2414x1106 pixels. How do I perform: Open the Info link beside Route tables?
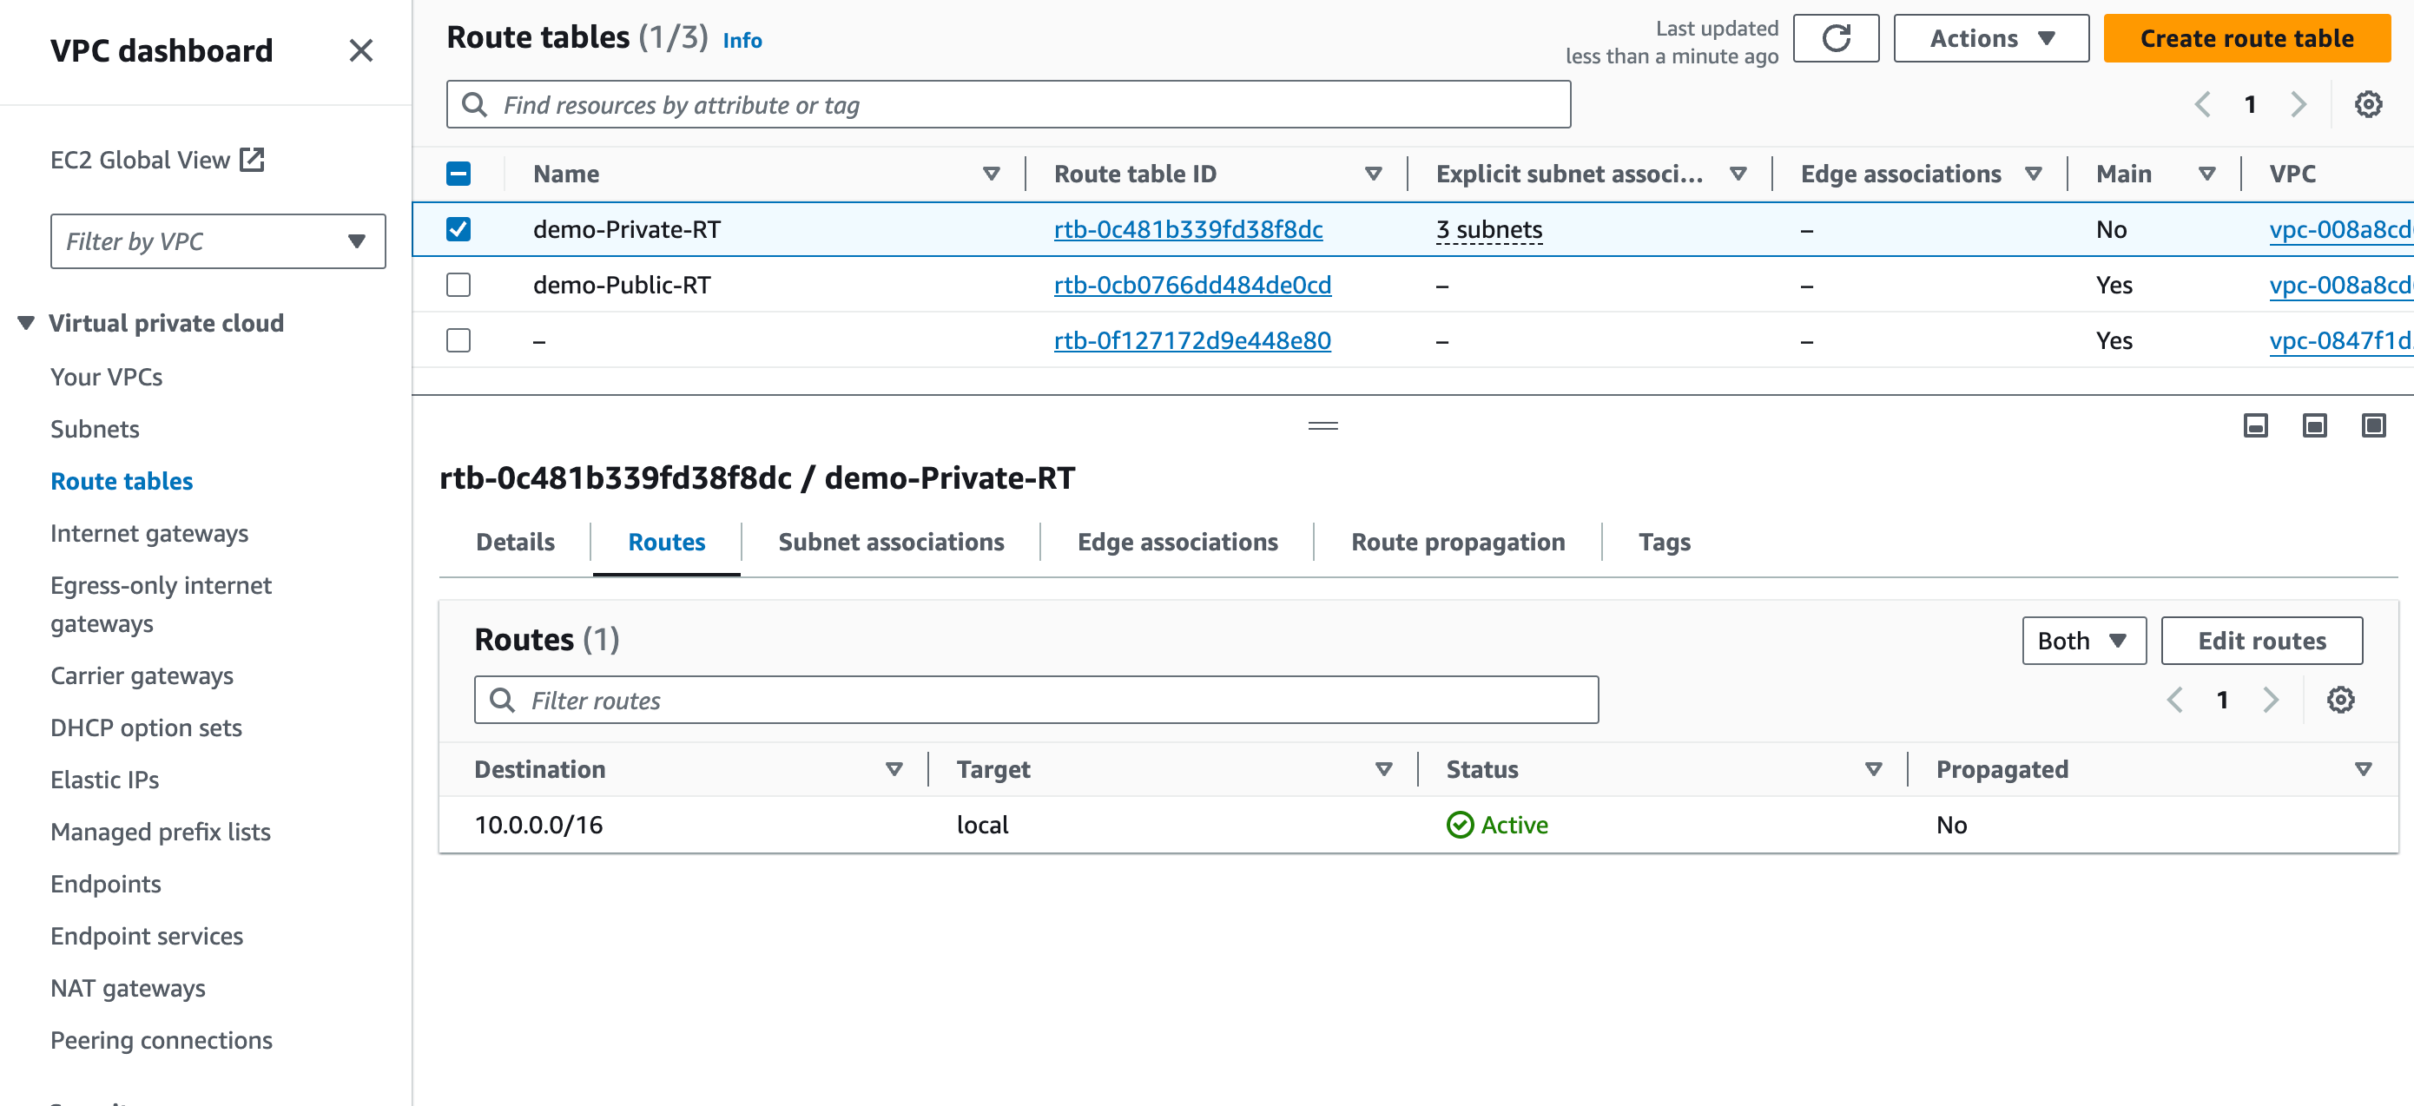point(742,40)
